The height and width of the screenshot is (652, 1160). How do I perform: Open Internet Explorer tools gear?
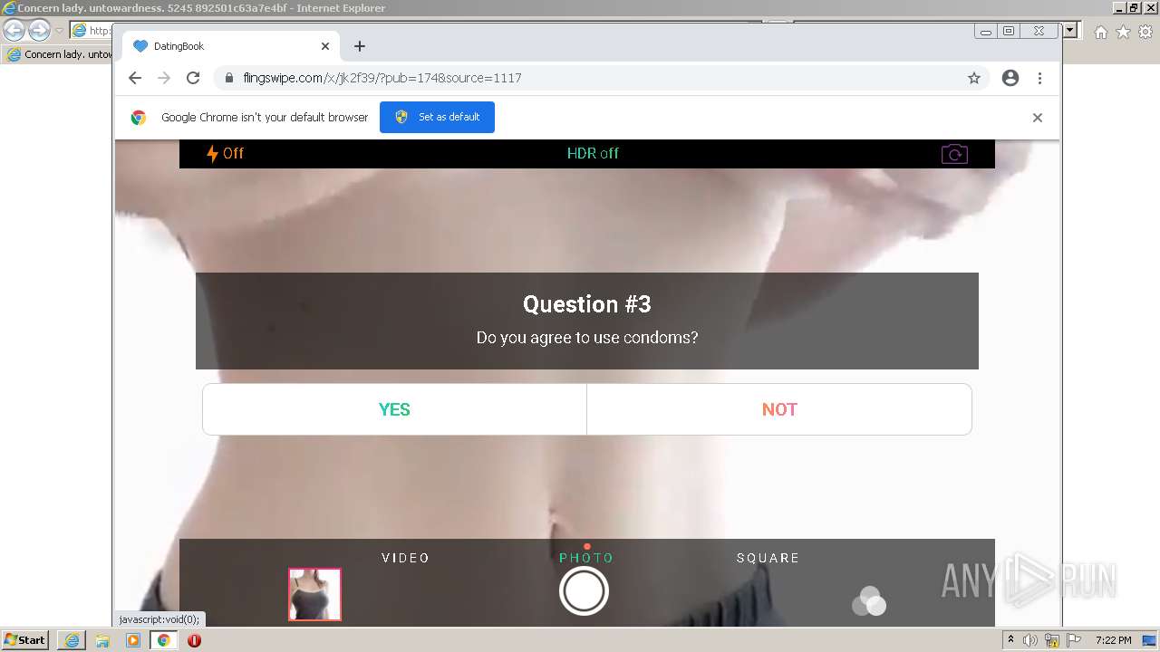[1145, 32]
